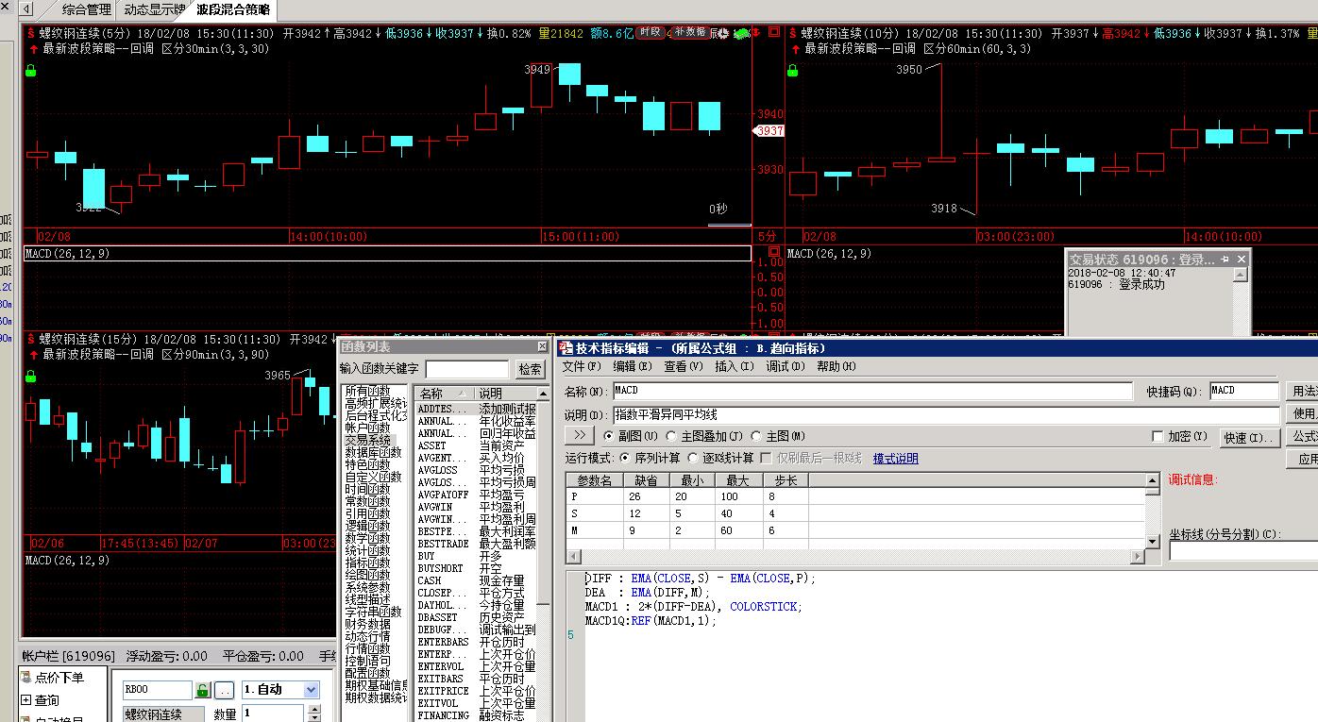Open the 插入(I) menu
1318x722 pixels.
tap(735, 366)
